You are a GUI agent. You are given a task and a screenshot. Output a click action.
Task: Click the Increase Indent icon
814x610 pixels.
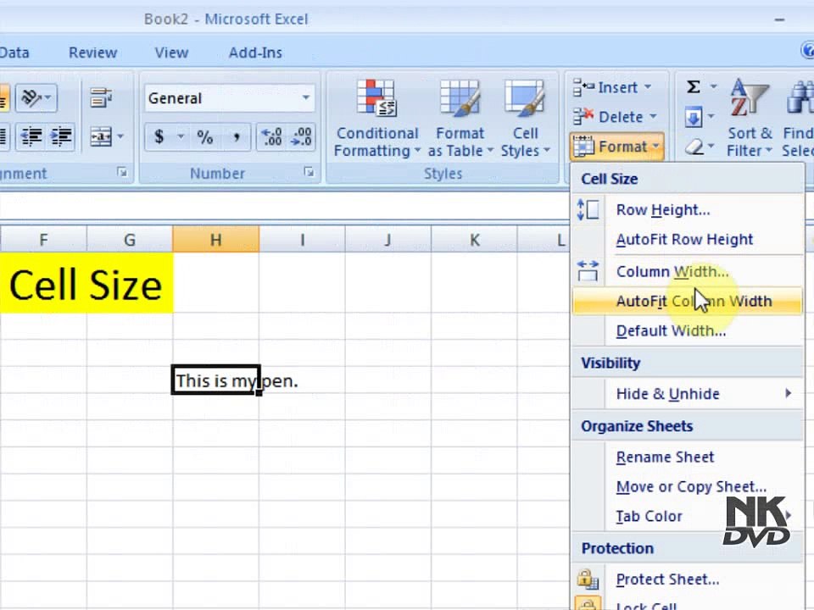click(x=61, y=136)
